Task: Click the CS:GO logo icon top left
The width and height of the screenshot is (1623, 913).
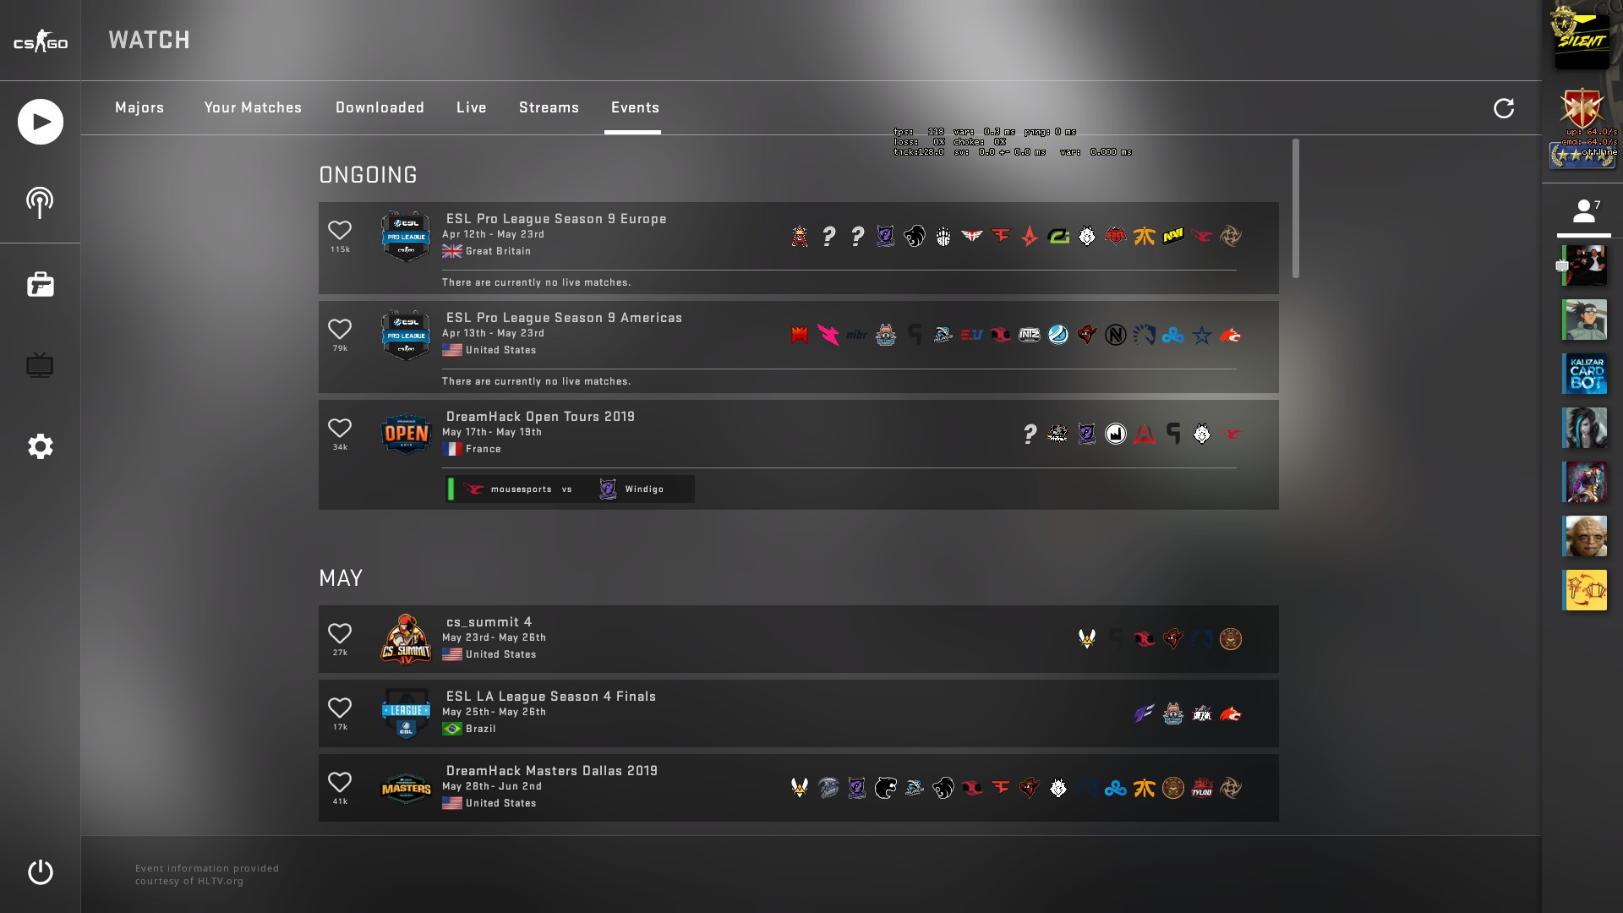Action: 41,39
